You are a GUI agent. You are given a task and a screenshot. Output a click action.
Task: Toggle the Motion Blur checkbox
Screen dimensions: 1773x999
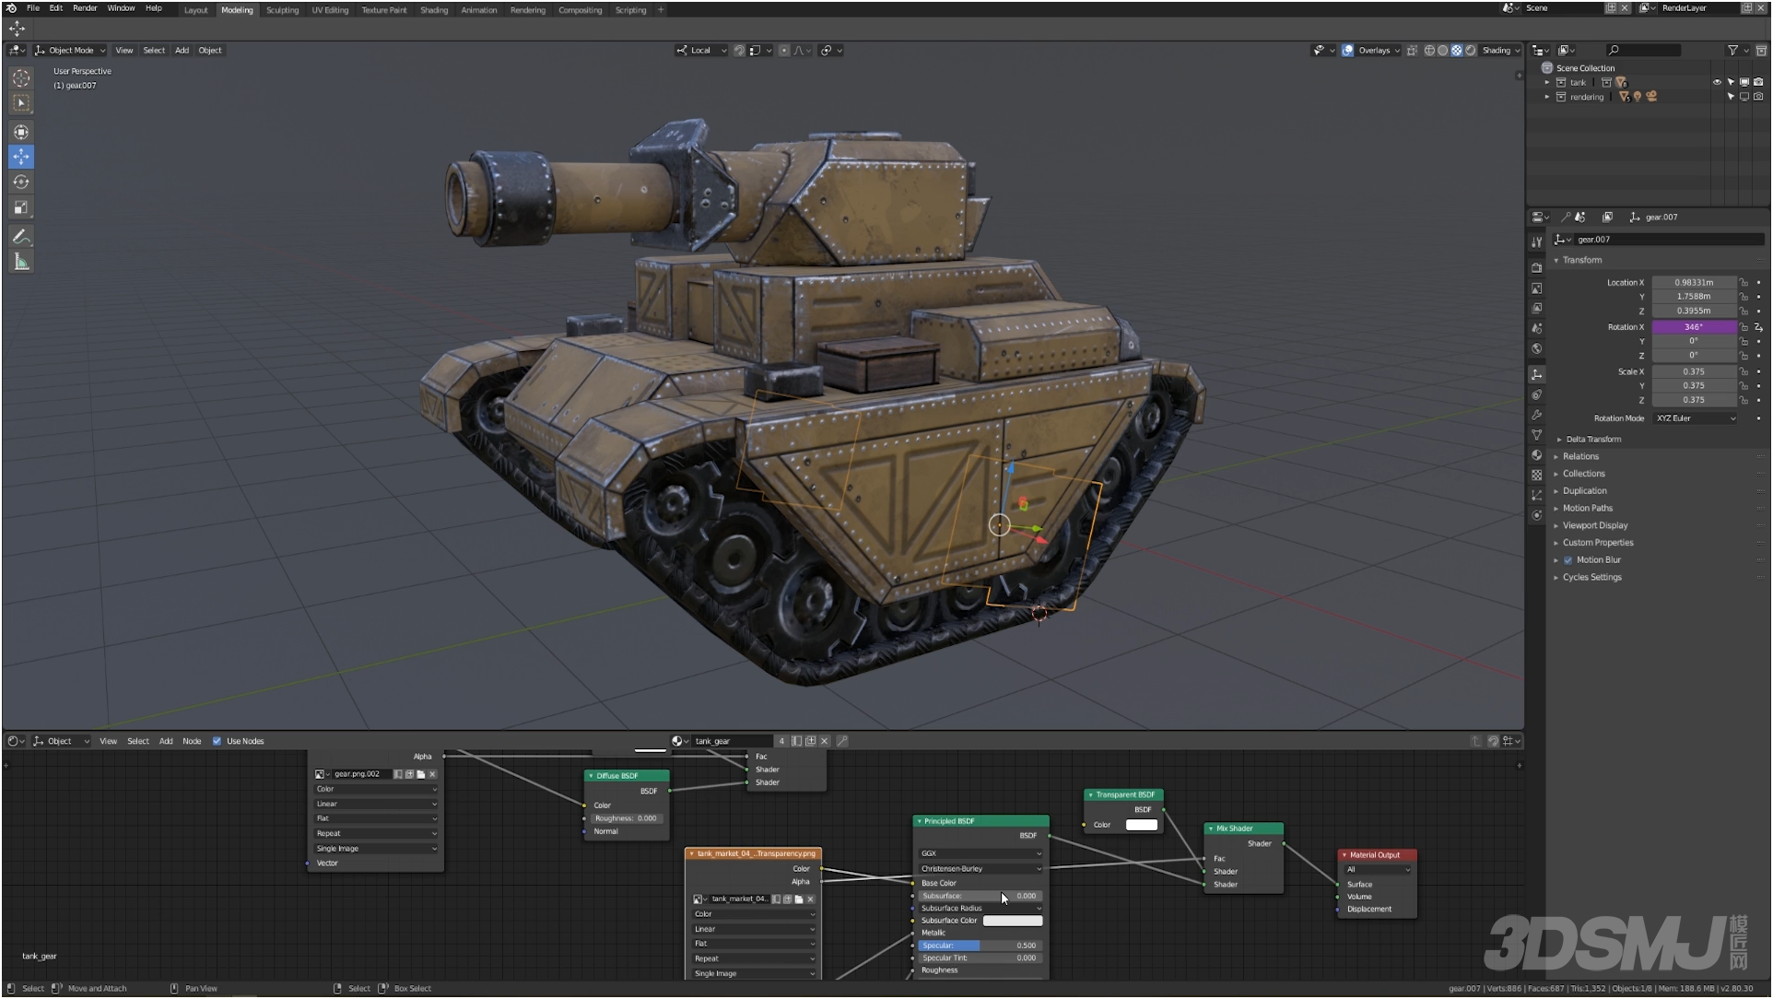(x=1568, y=560)
